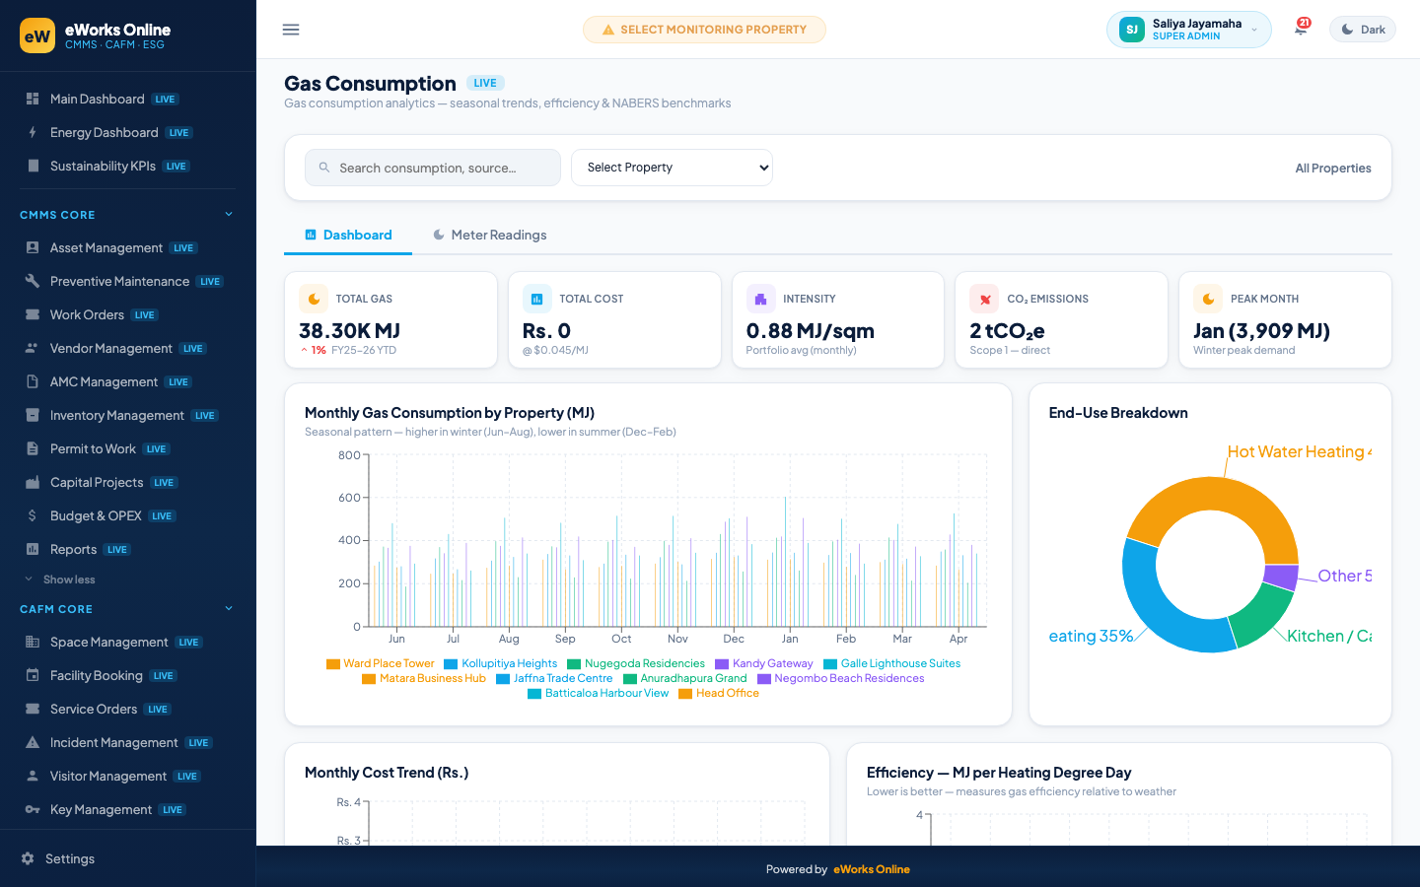Open the hamburger menu icon
Image resolution: width=1420 pixels, height=887 pixels.
[291, 30]
